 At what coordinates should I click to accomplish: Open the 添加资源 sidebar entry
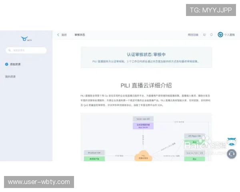click(x=15, y=64)
